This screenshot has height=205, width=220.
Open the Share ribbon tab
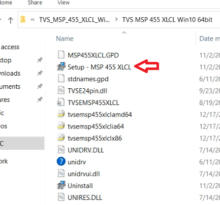[x=35, y=3]
